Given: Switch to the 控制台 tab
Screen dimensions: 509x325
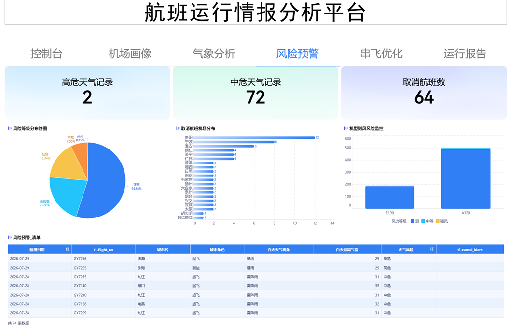Looking at the screenshot, I should pos(46,54).
